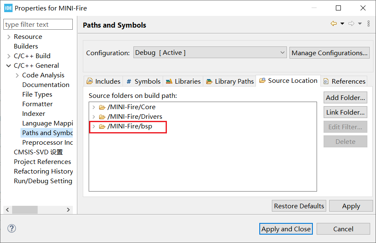This screenshot has width=376, height=243.
Task: Click the /MINI-Fire/Core folder icon
Action: click(102, 107)
